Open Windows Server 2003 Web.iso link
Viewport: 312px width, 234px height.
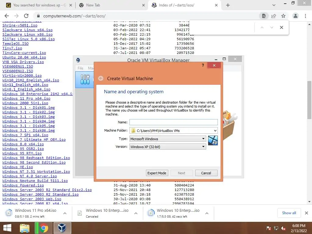(x=32, y=199)
